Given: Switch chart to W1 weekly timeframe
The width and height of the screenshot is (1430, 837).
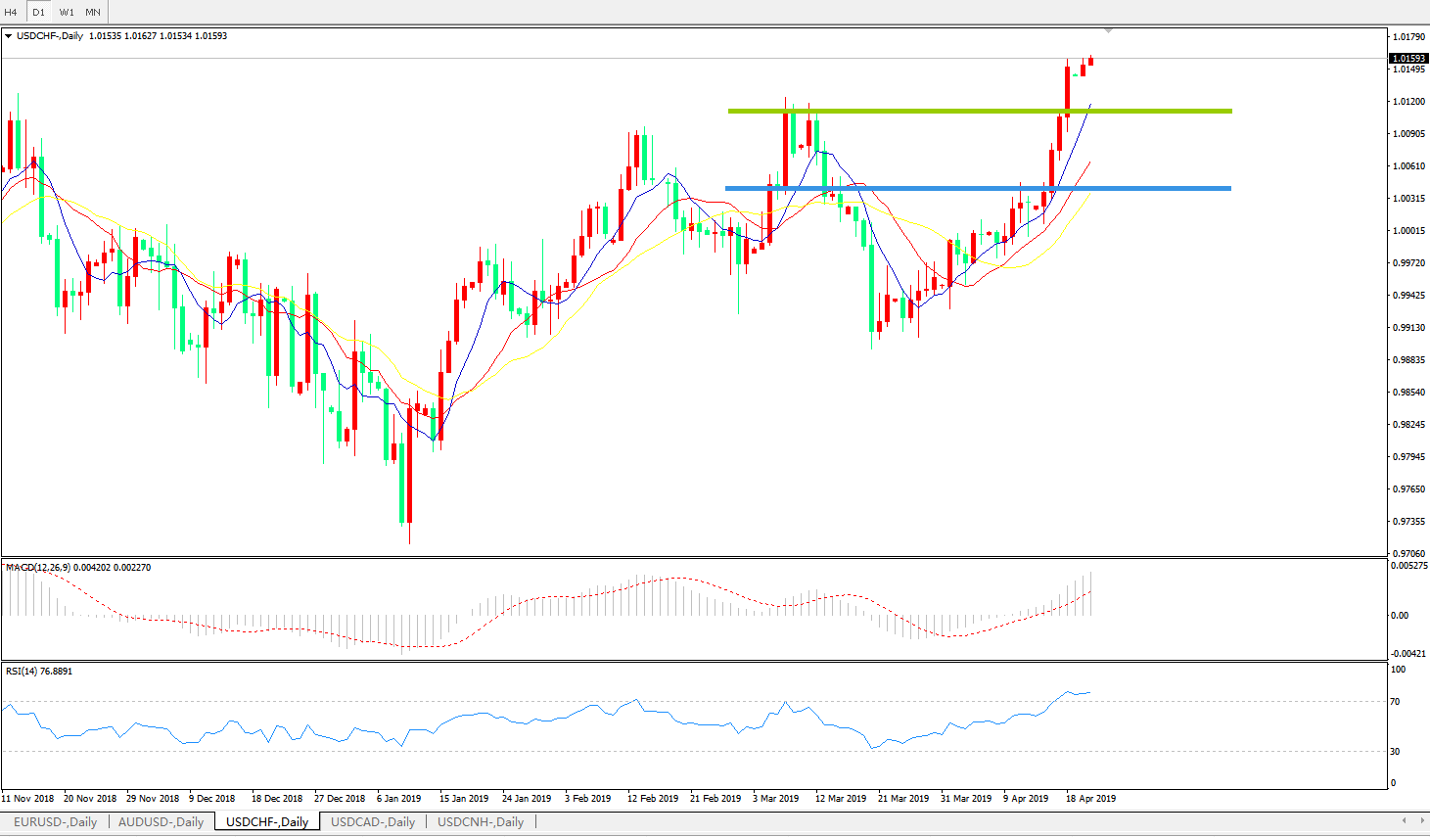Looking at the screenshot, I should 67,13.
